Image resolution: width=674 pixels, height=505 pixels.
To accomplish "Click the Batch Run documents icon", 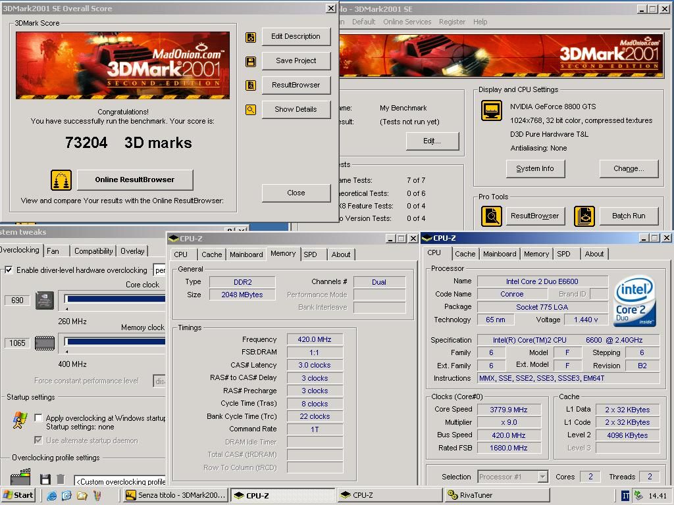I will point(584,216).
